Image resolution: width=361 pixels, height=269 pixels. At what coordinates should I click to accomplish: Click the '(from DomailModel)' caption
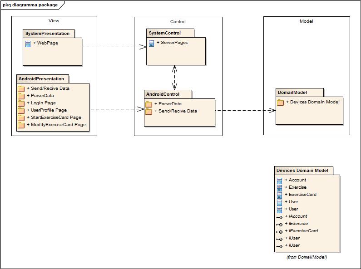(x=307, y=257)
